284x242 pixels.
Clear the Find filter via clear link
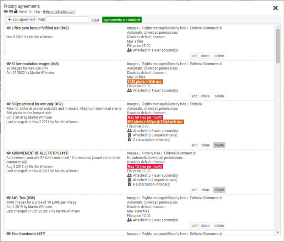[95, 20]
